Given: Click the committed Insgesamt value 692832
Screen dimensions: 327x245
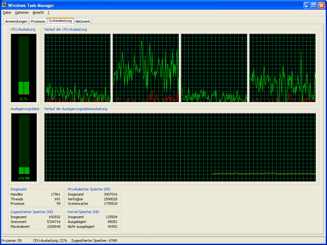Looking at the screenshot, I should 55,217.
